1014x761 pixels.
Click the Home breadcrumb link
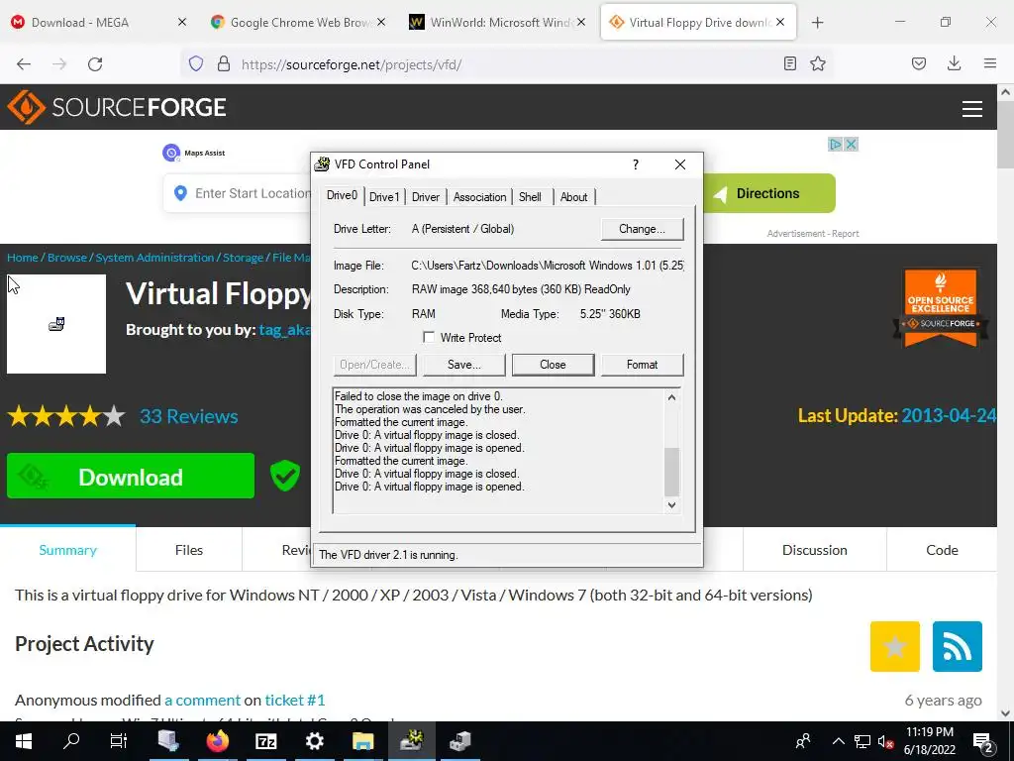(23, 258)
